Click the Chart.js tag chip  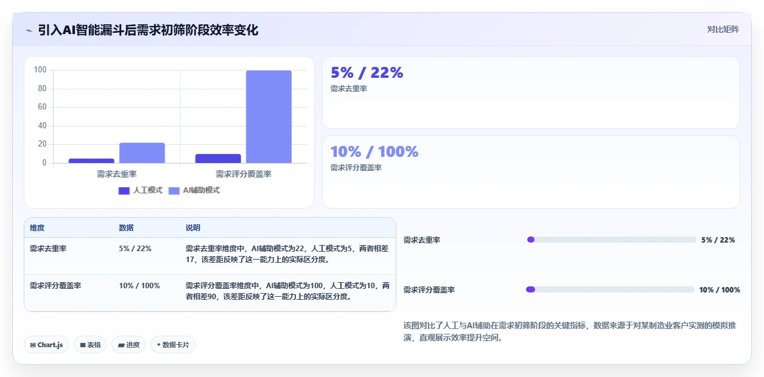click(47, 345)
